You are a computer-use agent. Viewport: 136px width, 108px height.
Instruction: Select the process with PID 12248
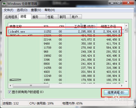(x=66, y=76)
